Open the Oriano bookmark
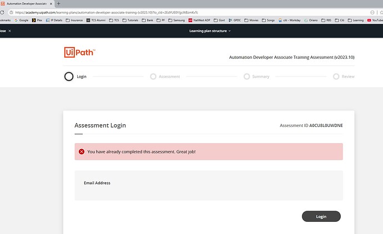Viewport: 383px width, 234px height. 311,21
